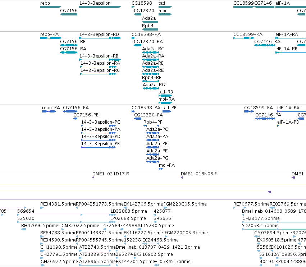Open protein Ada2a-PC

pyautogui.click(x=157, y=129)
